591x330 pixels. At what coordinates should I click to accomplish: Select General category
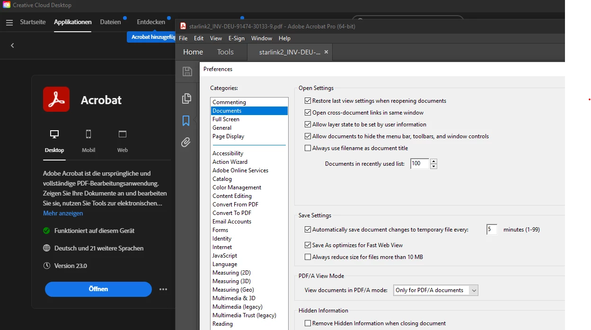click(249, 128)
